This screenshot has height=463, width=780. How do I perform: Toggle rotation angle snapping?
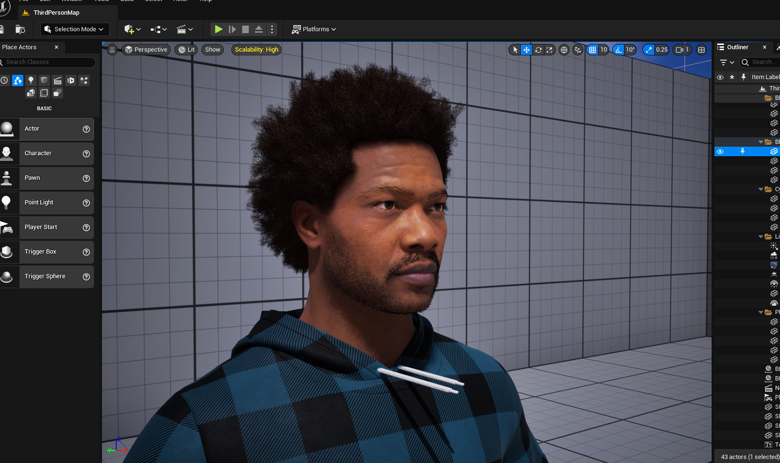(x=618, y=50)
